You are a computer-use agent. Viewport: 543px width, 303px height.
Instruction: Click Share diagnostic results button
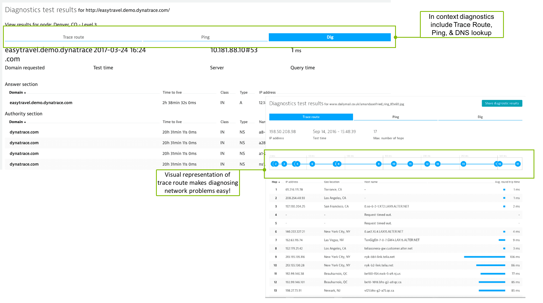(502, 103)
